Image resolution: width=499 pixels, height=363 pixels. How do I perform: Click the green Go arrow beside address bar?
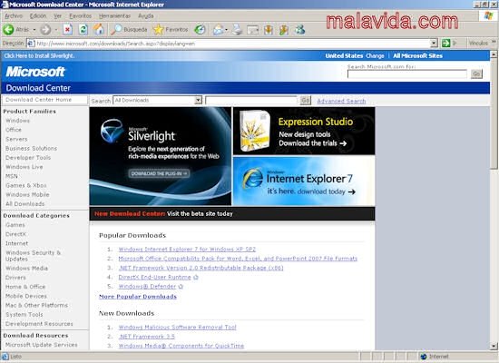pos(445,43)
